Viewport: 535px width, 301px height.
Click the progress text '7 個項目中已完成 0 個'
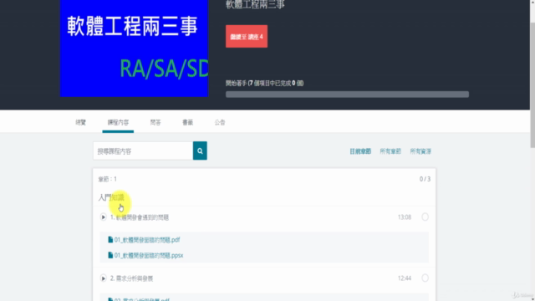point(276,83)
